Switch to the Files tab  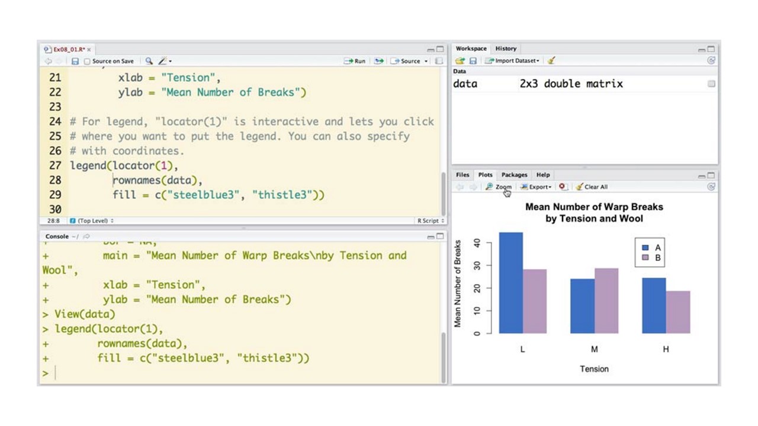[462, 175]
